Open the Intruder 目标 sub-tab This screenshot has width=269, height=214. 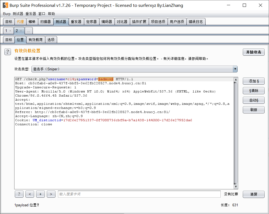(x=9, y=40)
